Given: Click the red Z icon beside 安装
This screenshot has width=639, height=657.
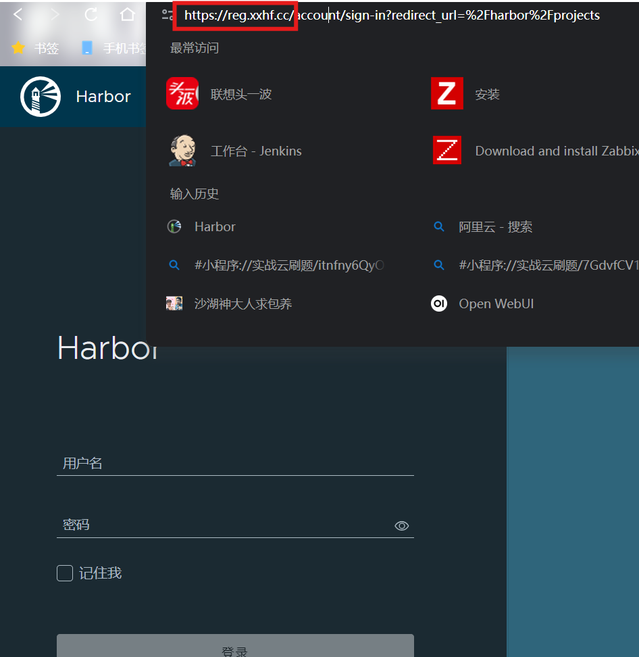Looking at the screenshot, I should (446, 93).
